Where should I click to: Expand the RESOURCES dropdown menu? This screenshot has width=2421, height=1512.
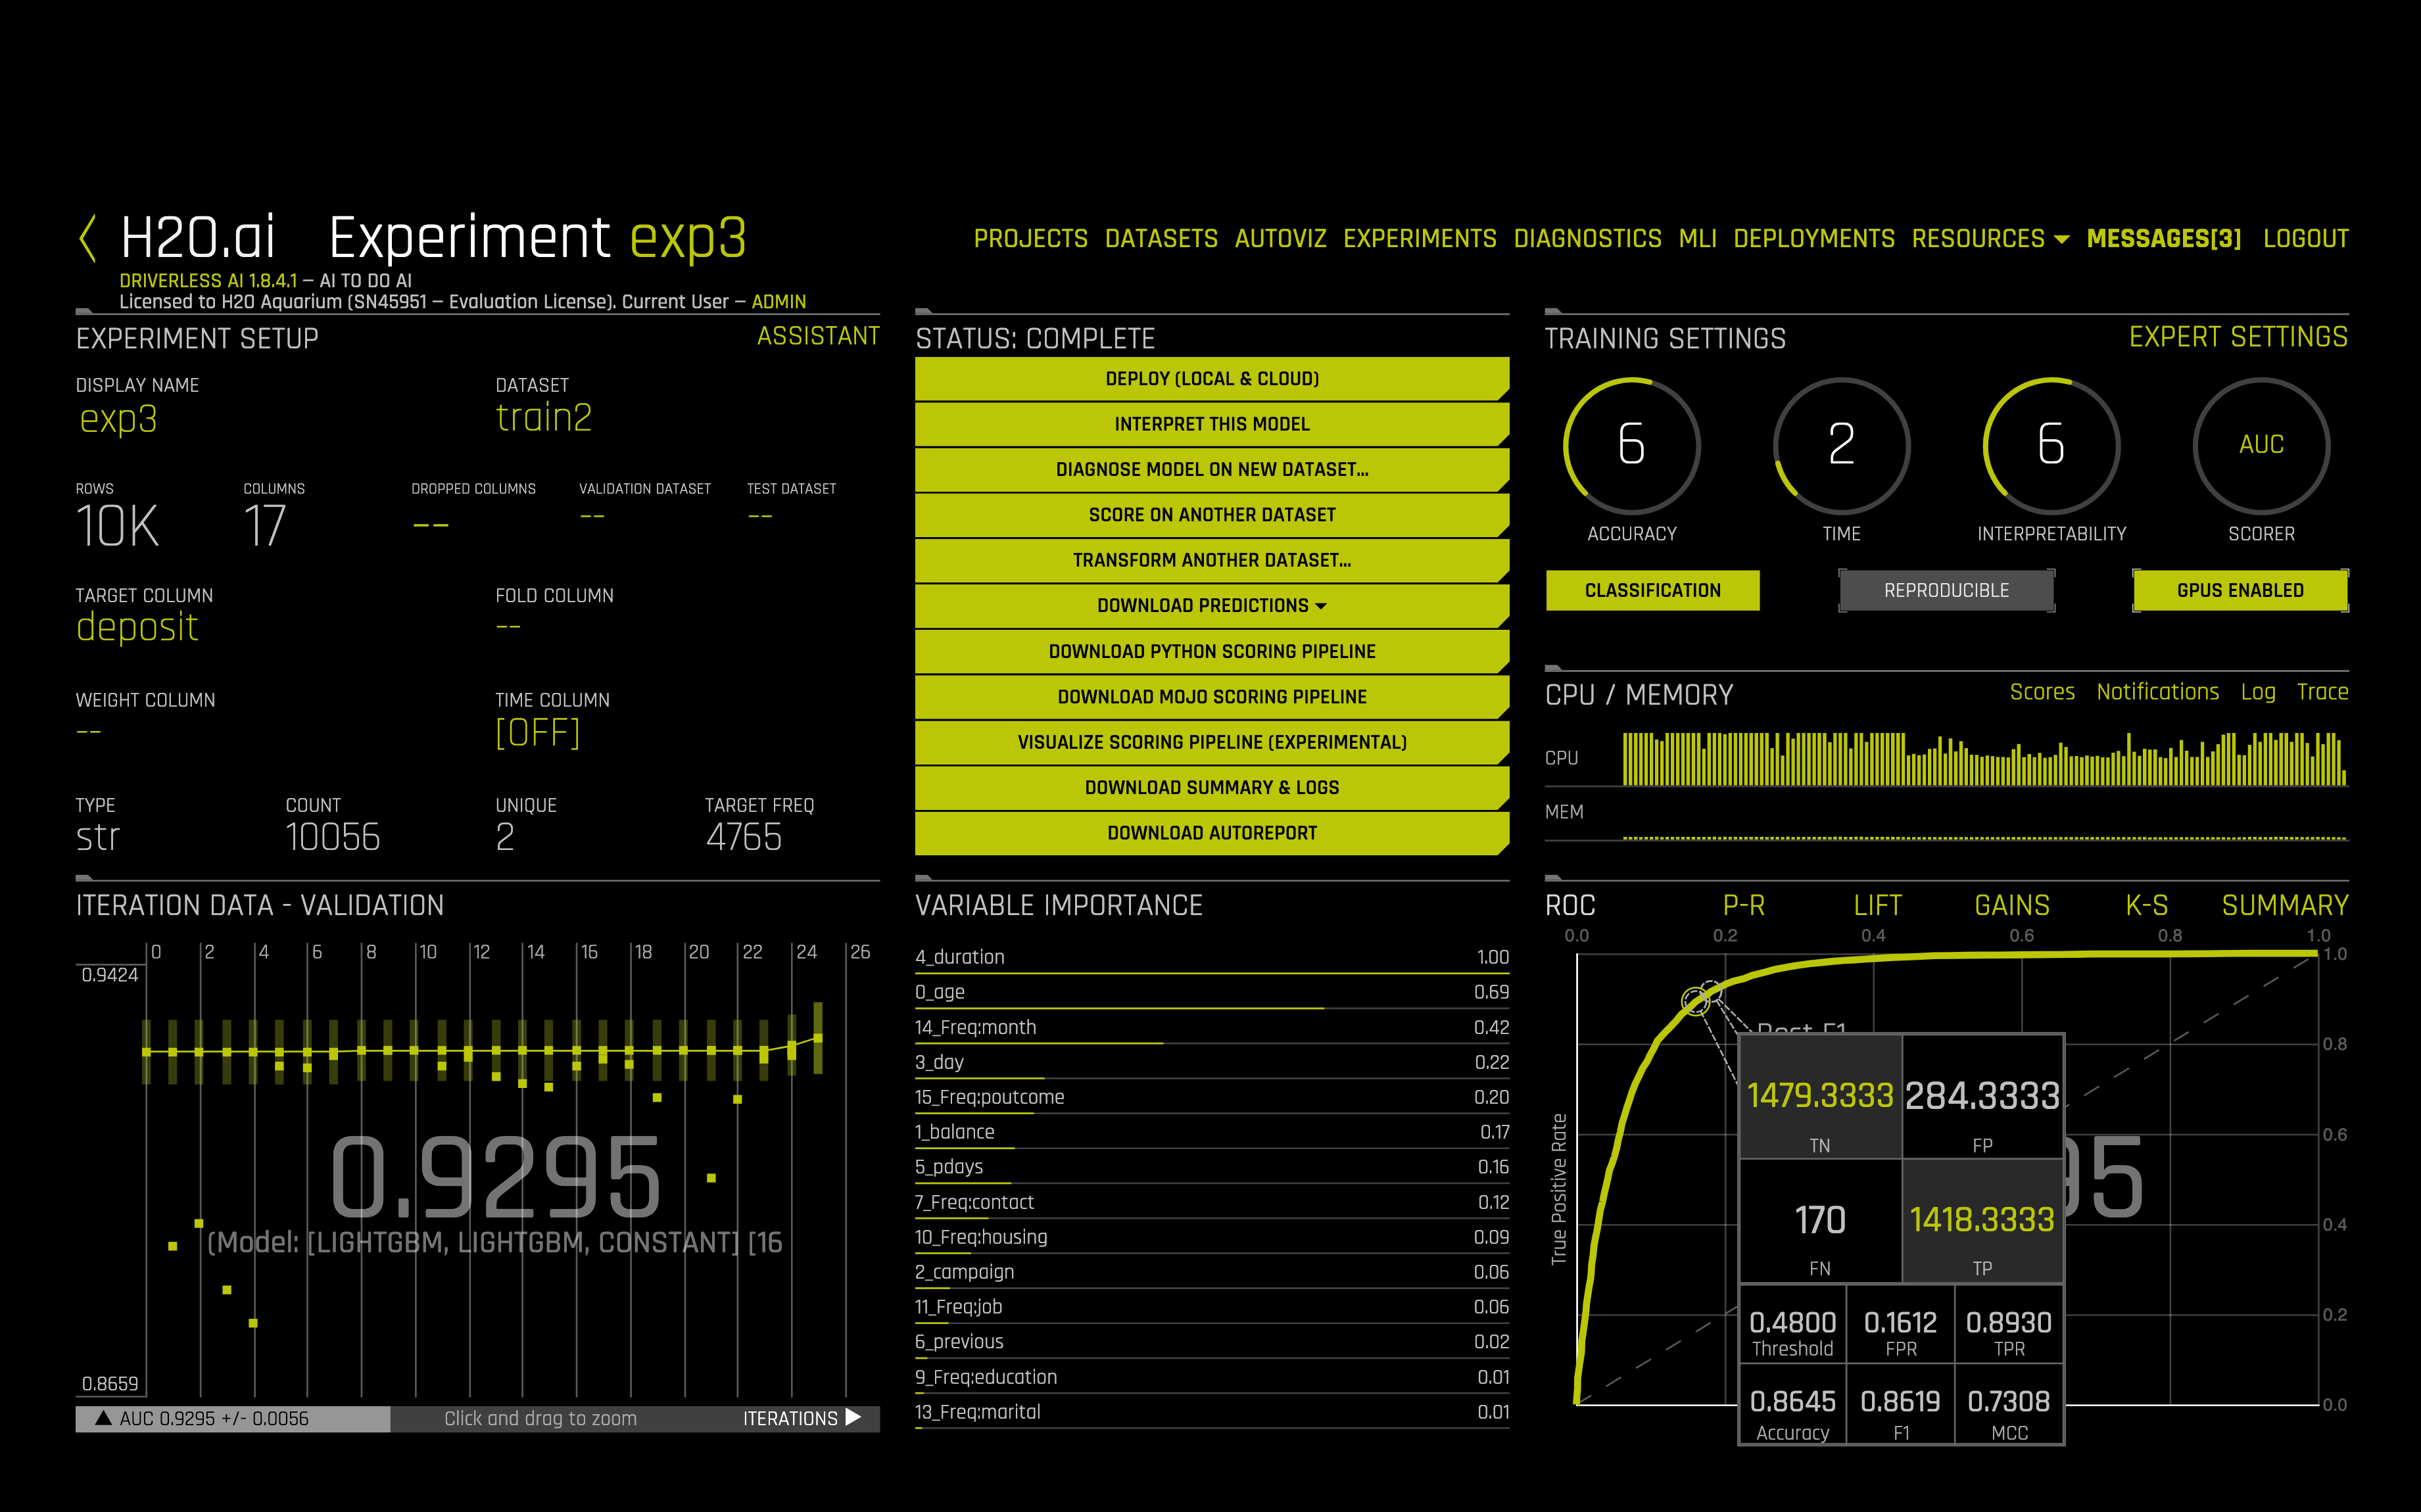[1989, 239]
